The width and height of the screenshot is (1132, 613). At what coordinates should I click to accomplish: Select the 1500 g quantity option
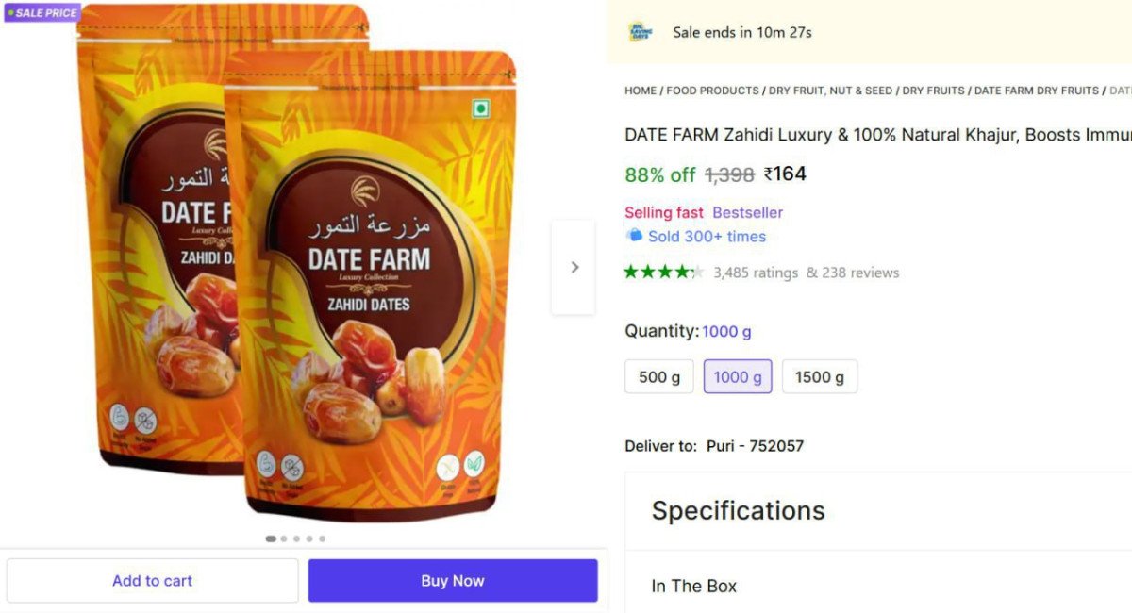(x=819, y=375)
